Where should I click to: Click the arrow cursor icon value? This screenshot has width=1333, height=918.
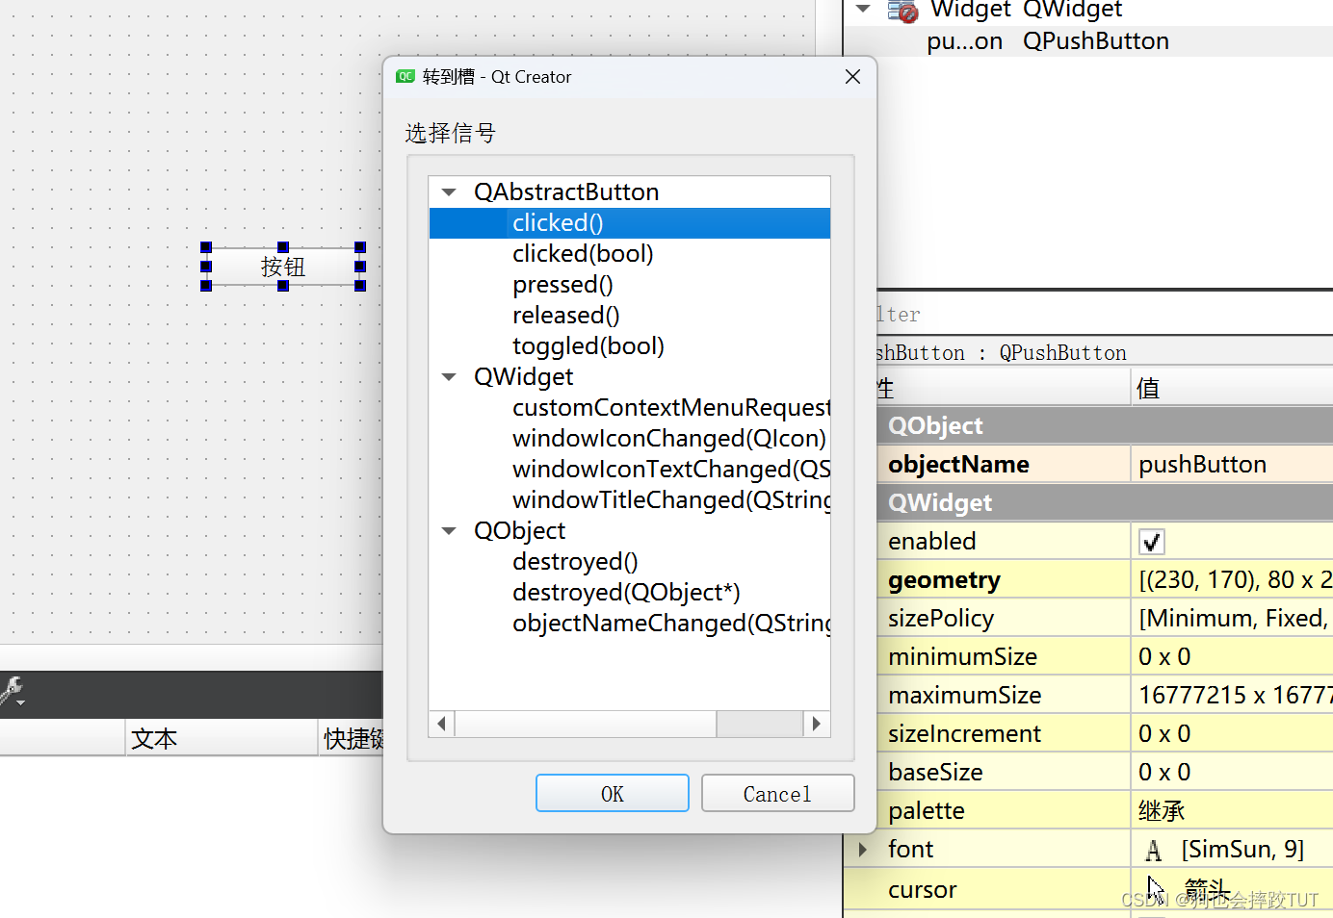click(x=1156, y=889)
